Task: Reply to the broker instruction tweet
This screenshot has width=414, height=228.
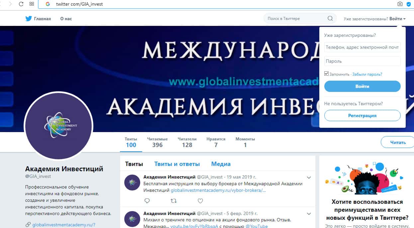Action: click(148, 201)
